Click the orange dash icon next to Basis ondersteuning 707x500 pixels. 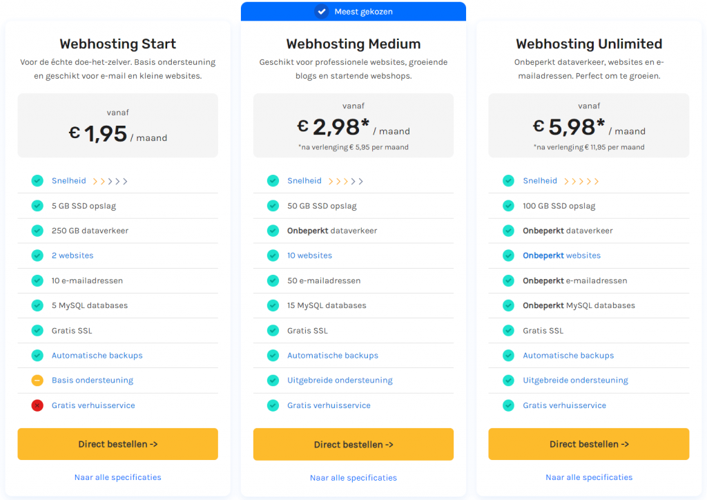(x=37, y=380)
